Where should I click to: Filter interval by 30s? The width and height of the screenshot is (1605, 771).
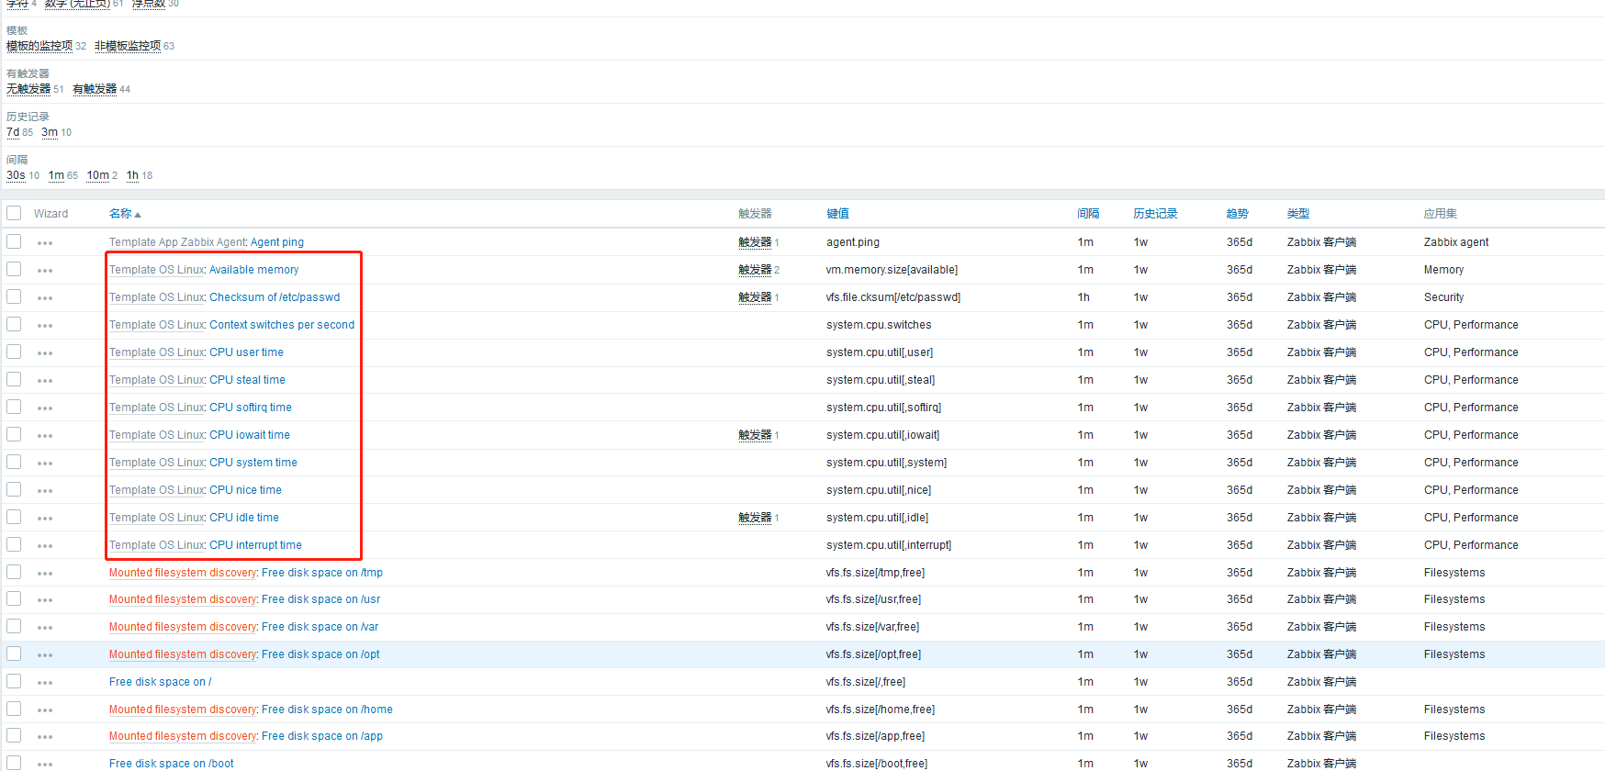tap(16, 175)
